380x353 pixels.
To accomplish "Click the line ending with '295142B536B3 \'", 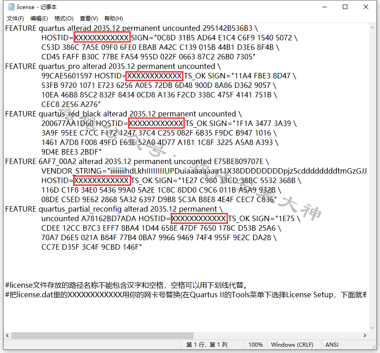I will (132, 28).
